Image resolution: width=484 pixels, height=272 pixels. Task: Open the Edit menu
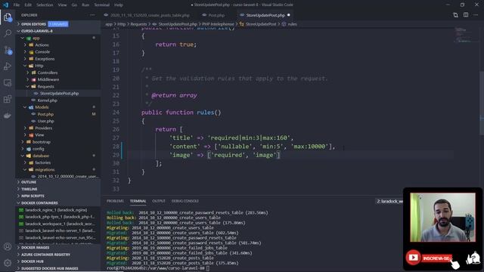click(x=28, y=5)
